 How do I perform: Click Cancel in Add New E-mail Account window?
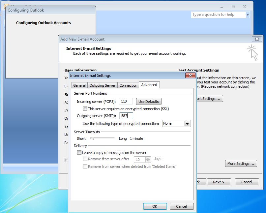(x=247, y=182)
